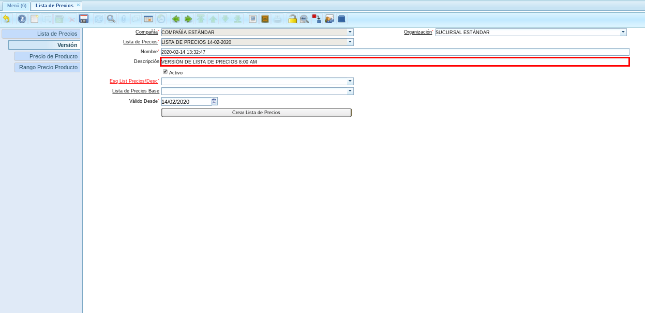Open the Archive cabinet icon

tap(265, 19)
